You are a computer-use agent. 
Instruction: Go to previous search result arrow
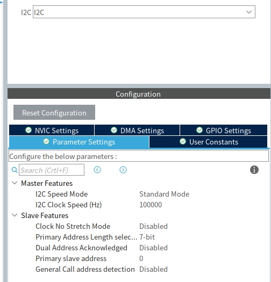97,170
